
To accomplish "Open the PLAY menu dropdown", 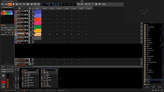I will (x=6, y=4).
